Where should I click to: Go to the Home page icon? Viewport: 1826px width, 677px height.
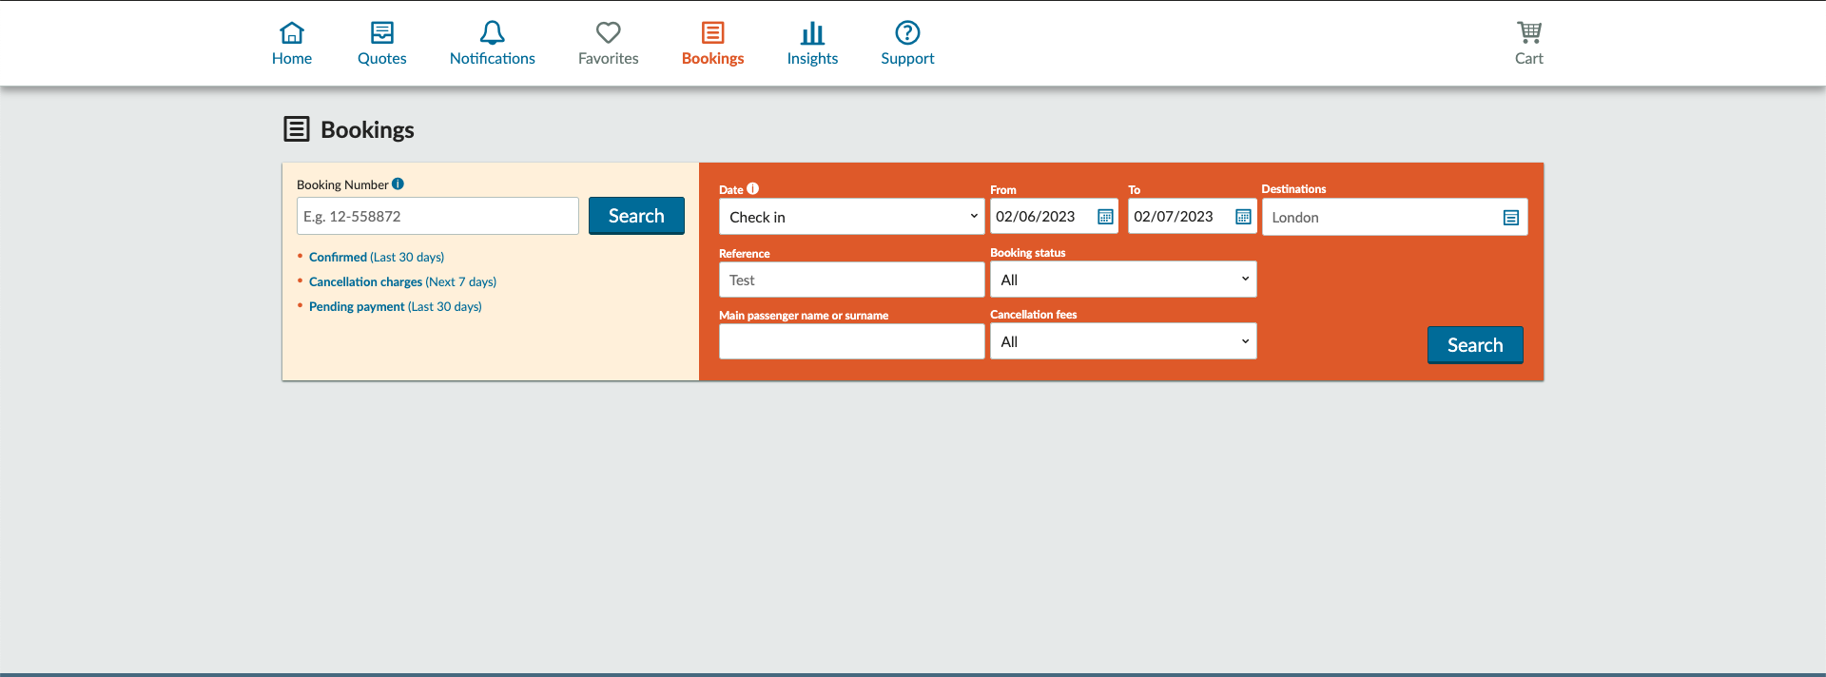pos(292,33)
